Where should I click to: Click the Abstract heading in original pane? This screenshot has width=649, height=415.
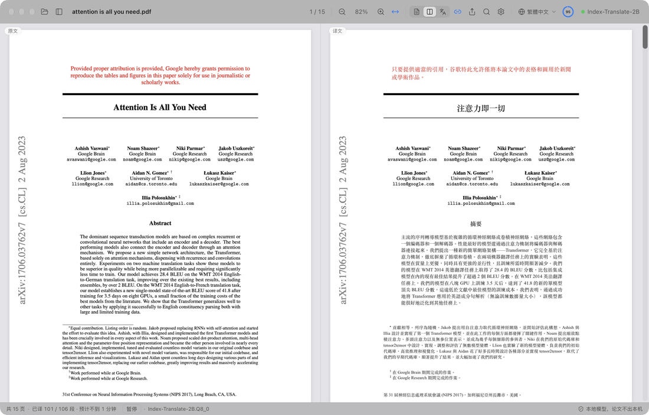[x=160, y=223]
